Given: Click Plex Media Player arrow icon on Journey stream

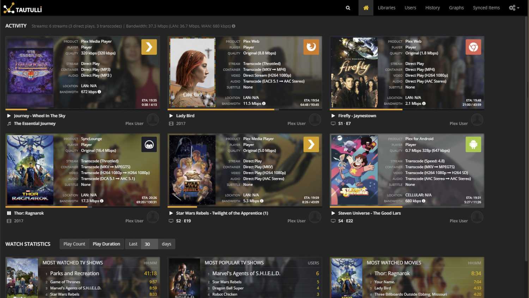Looking at the screenshot, I should [149, 47].
